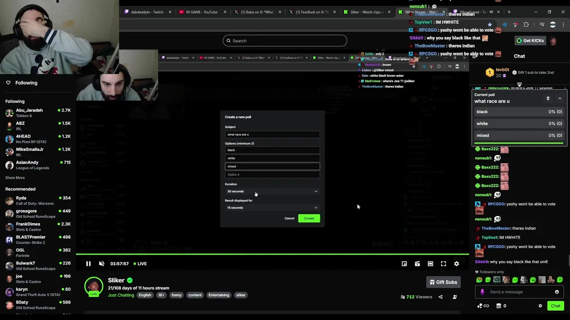
Task: Click the user icon beside share
Action: point(455,297)
